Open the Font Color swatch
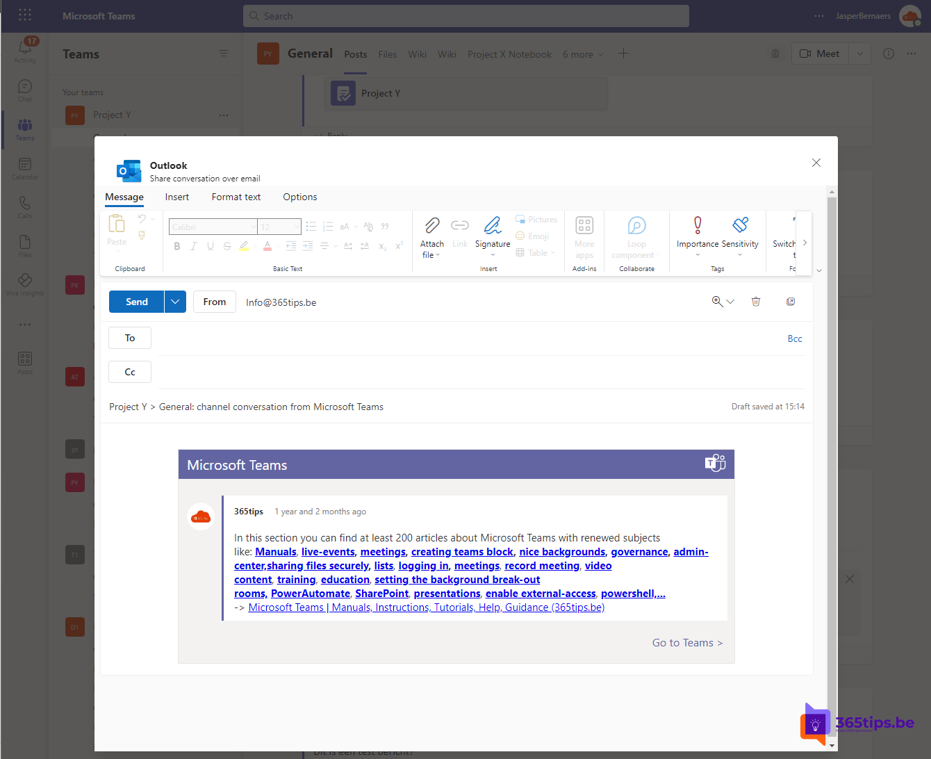This screenshot has height=759, width=931. click(x=267, y=245)
